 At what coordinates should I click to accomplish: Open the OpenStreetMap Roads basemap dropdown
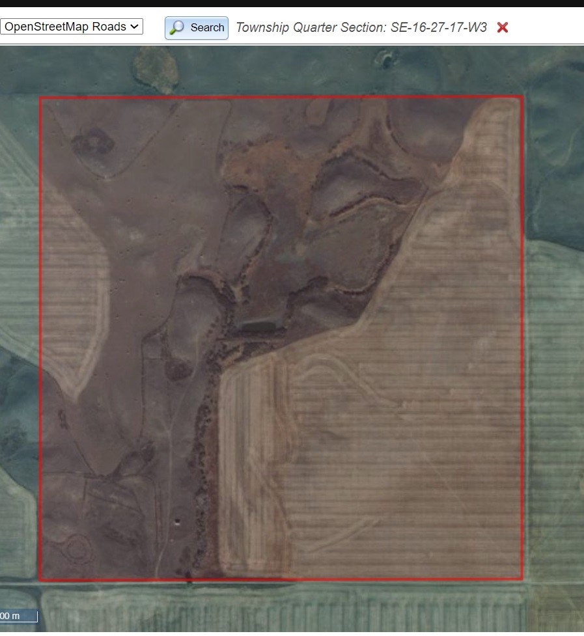click(x=72, y=27)
